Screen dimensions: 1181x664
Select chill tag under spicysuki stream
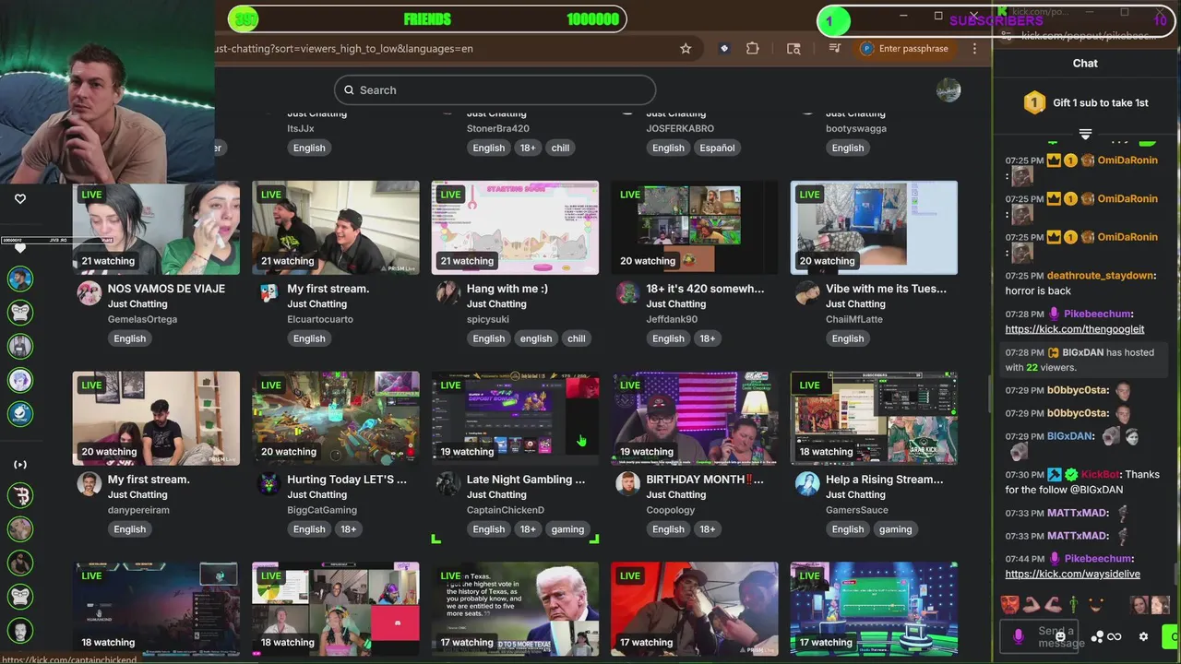tap(577, 338)
